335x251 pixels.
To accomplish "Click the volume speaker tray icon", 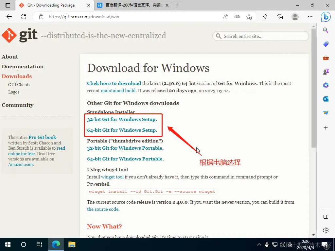I will coord(282,244).
